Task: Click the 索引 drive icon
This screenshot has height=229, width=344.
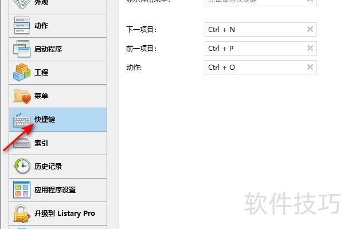Action: point(22,143)
